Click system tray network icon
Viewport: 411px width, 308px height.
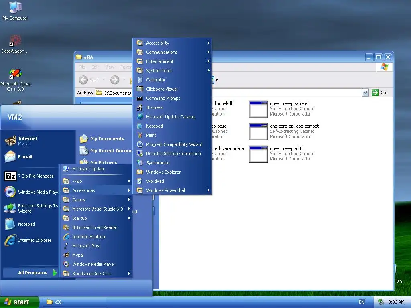click(x=381, y=302)
